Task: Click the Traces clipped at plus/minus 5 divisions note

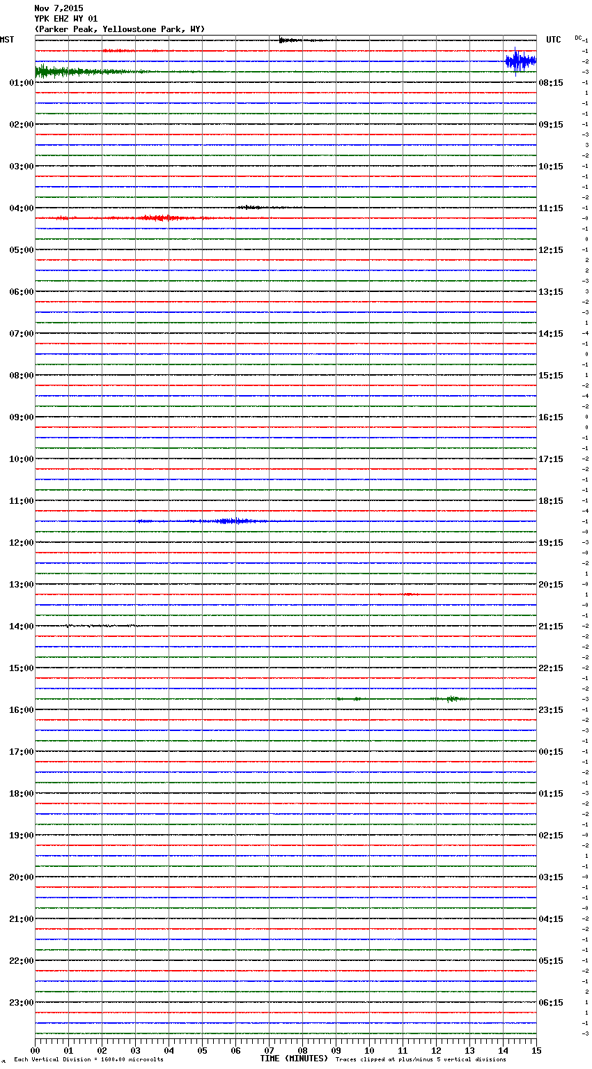Action: tap(421, 1059)
